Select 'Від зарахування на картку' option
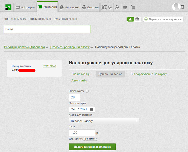188x152 pixels. click(148, 74)
